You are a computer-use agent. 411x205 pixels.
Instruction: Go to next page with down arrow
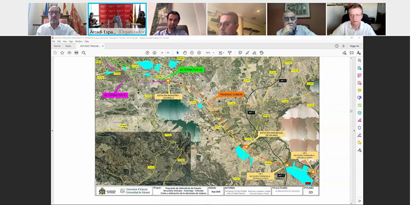coord(154,52)
